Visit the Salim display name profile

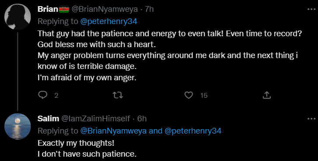48,119
